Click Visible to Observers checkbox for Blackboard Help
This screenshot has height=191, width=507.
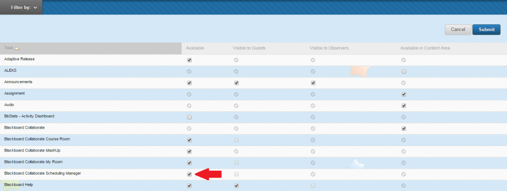(313, 186)
